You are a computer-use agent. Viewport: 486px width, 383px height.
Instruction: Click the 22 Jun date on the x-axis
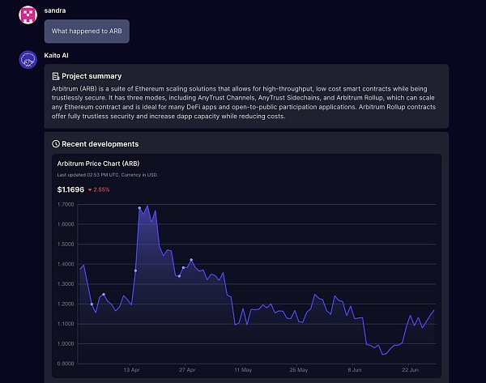tap(410, 369)
